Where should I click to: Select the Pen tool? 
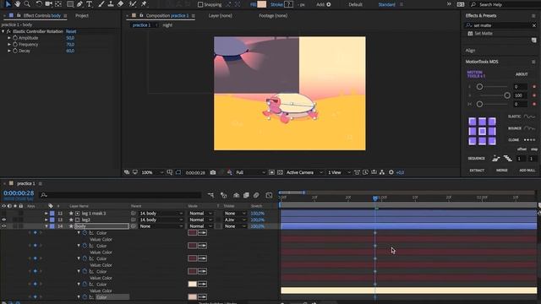coord(79,4)
